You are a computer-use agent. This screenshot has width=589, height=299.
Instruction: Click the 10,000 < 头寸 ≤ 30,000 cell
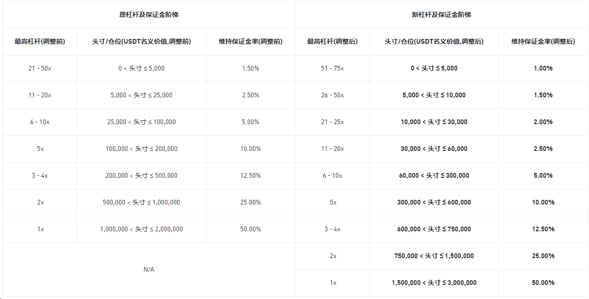pyautogui.click(x=434, y=122)
